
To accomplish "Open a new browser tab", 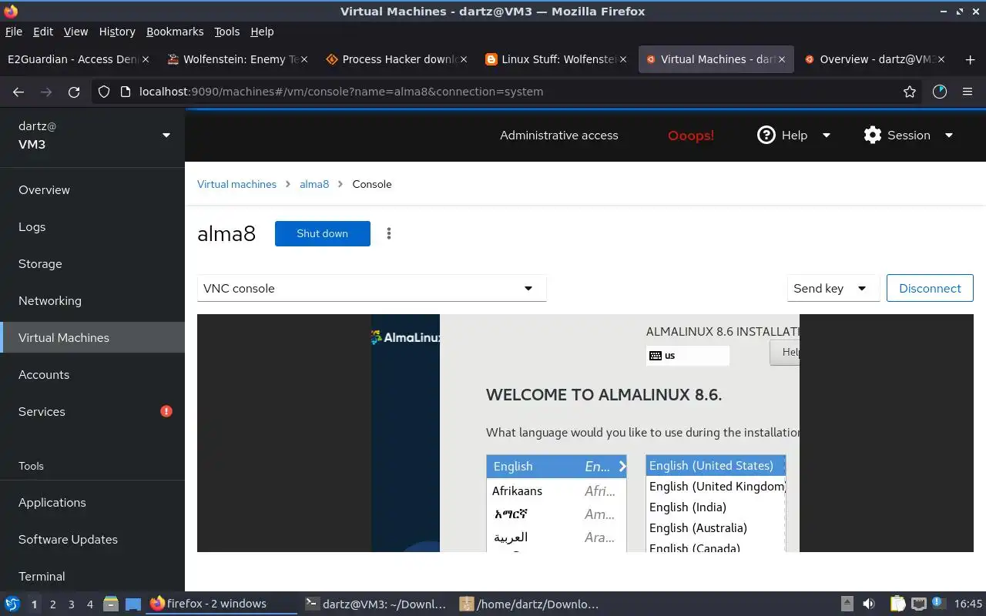I will click(x=969, y=59).
